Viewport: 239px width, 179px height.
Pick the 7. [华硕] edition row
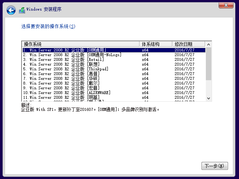(114, 78)
